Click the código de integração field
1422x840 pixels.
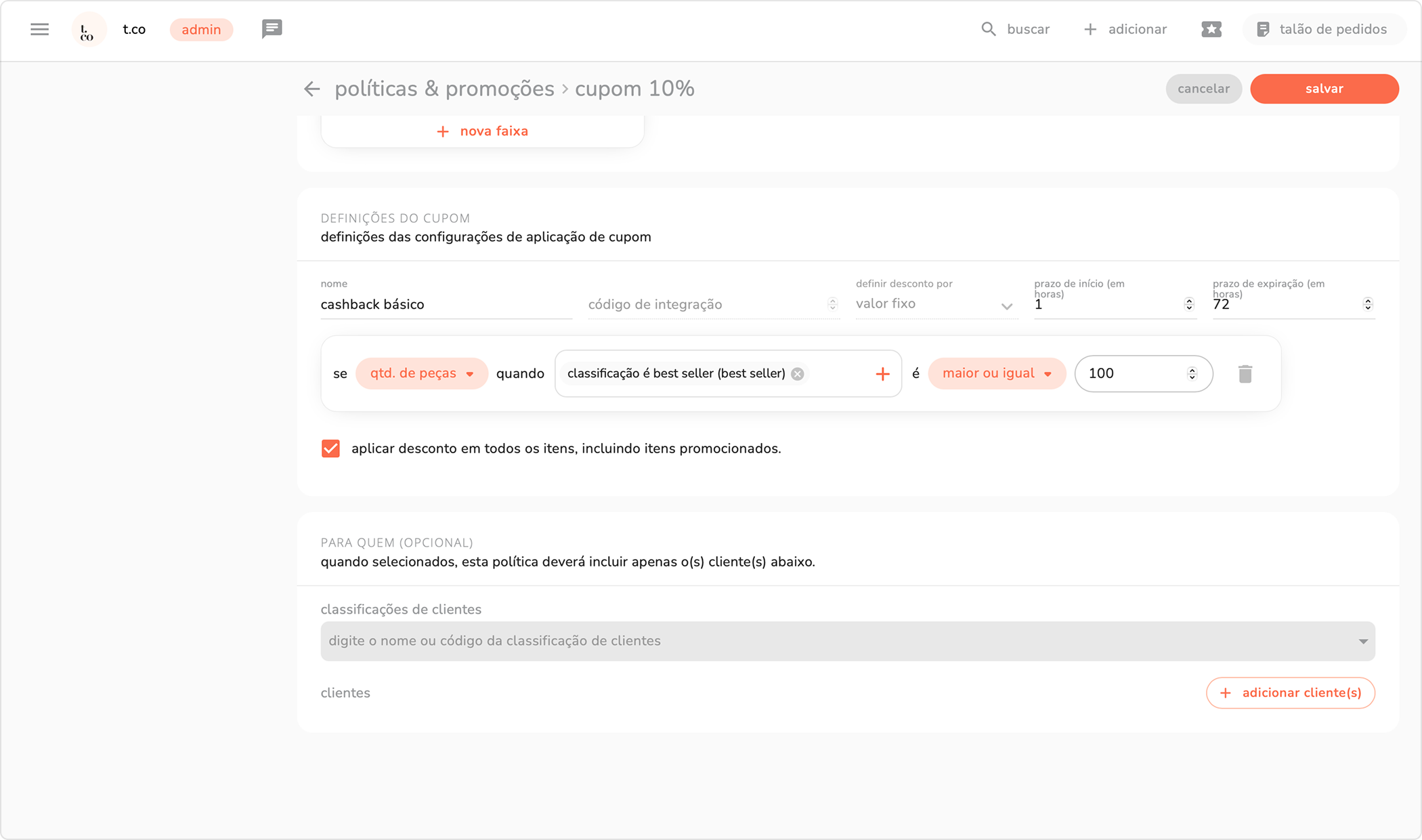704,304
